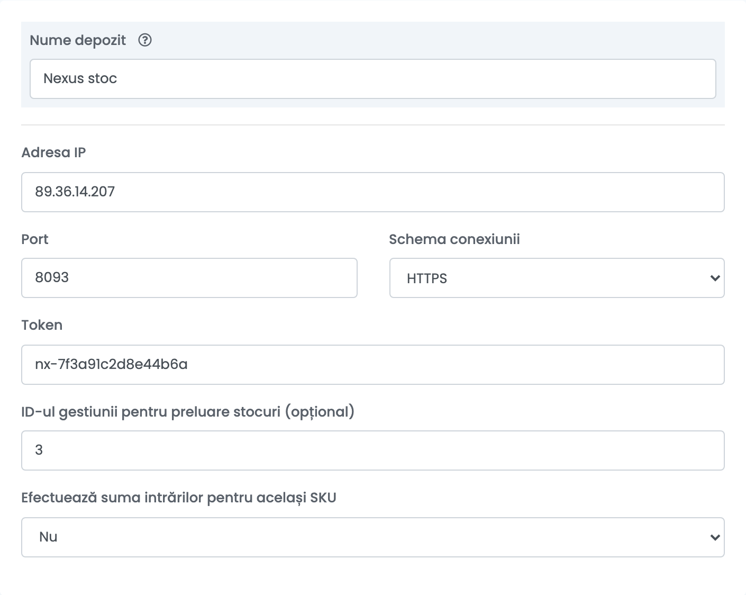Click the Token label text
The width and height of the screenshot is (746, 595).
click(x=42, y=325)
